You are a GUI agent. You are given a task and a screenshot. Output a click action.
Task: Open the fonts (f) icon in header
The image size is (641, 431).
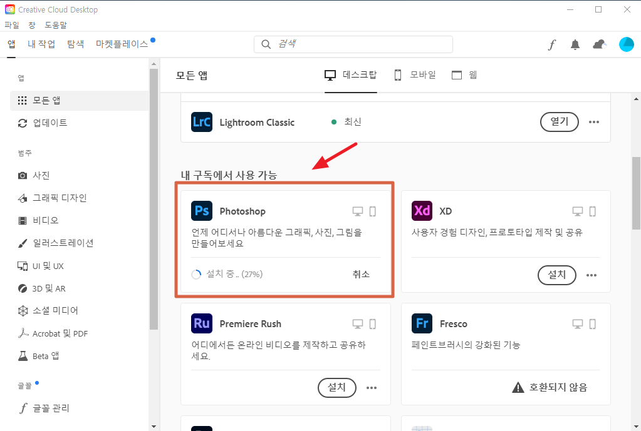click(552, 44)
